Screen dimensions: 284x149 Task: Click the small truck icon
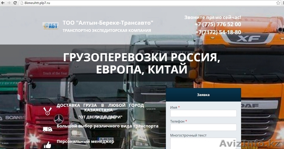[48, 129]
